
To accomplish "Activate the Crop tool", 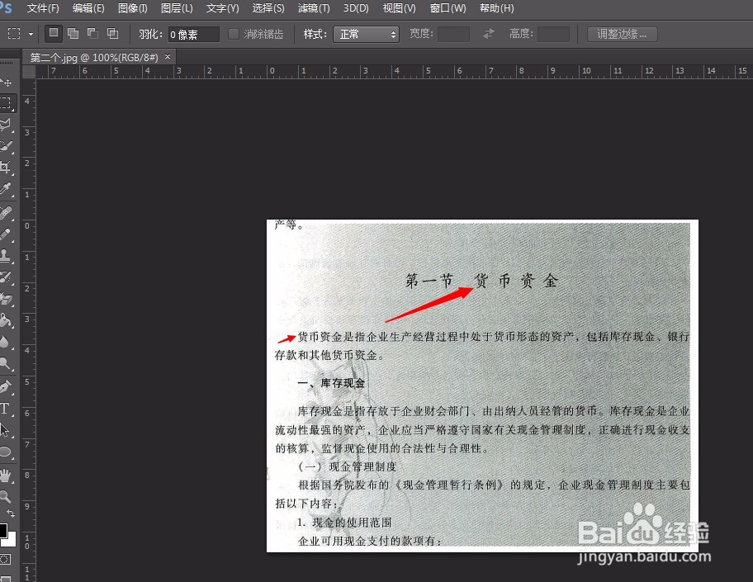I will pyautogui.click(x=8, y=167).
